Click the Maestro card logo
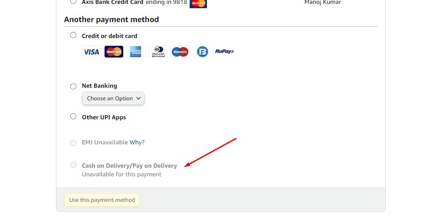This screenshot has width=430, height=217. tap(180, 51)
